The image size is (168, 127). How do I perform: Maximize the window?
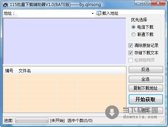point(147,3)
